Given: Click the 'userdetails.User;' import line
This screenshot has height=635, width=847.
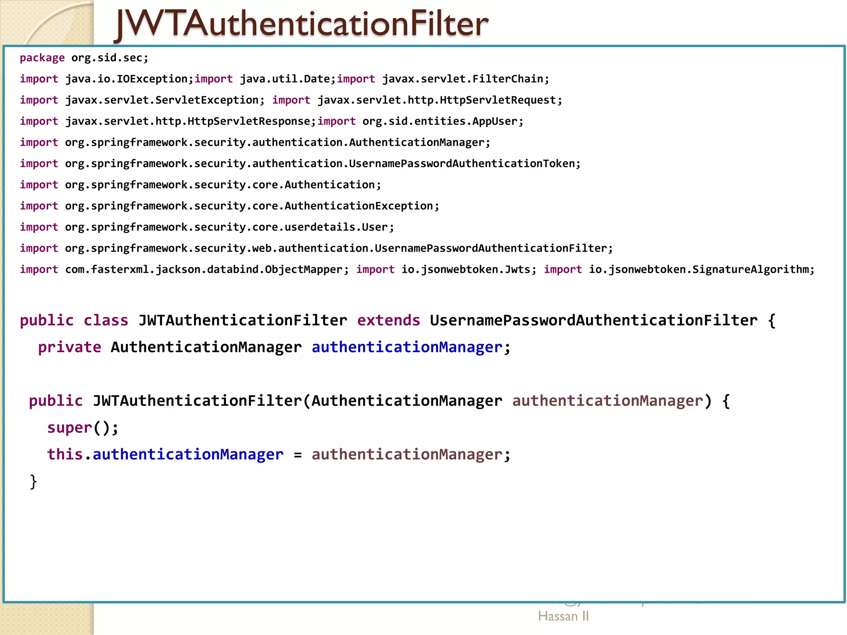Looking at the screenshot, I should pyautogui.click(x=207, y=227).
